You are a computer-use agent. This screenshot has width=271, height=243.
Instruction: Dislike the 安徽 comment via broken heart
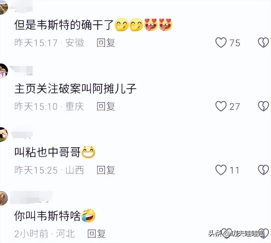[x=263, y=43]
